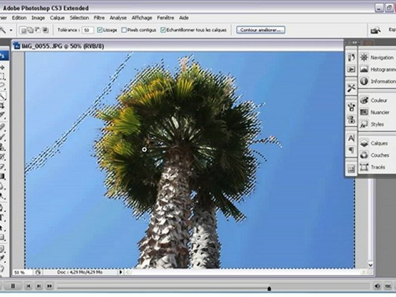Open the Actions panel play icon
The image size is (396, 297).
(x=351, y=69)
